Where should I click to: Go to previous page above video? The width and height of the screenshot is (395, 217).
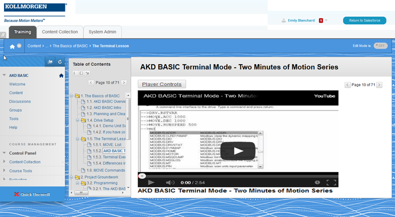click(348, 85)
